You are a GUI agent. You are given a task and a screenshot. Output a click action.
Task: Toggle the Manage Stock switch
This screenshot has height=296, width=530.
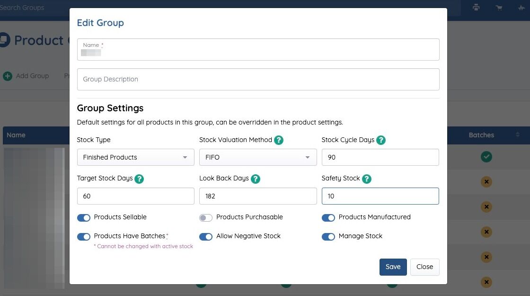pos(328,236)
